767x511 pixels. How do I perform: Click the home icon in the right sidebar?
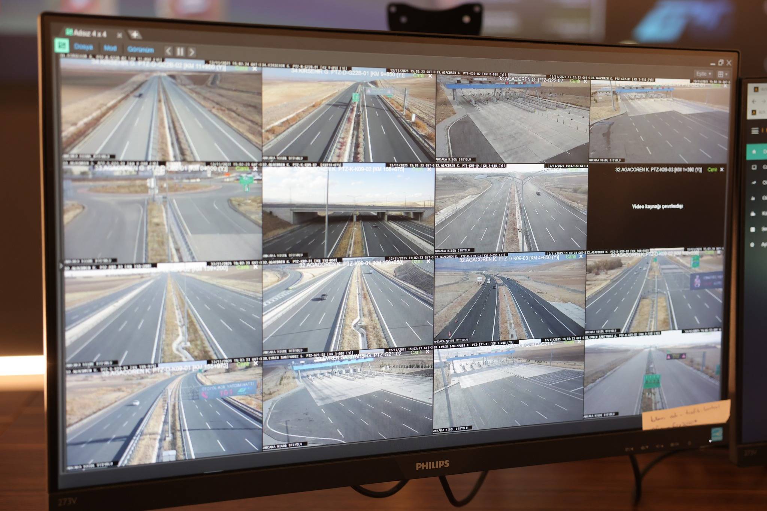[754, 151]
